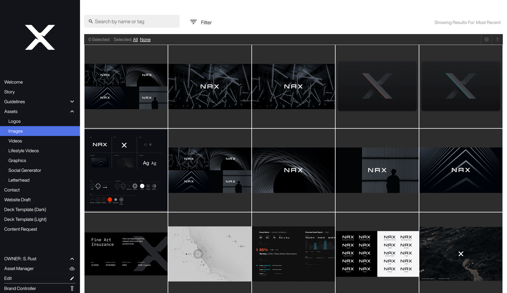
Task: Expand the Guidelines section chevron
Action: [72, 102]
